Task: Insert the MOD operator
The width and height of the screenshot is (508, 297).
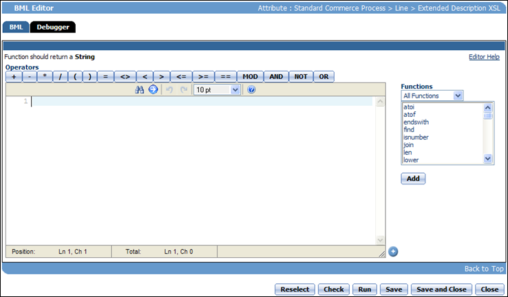Action: pyautogui.click(x=250, y=77)
